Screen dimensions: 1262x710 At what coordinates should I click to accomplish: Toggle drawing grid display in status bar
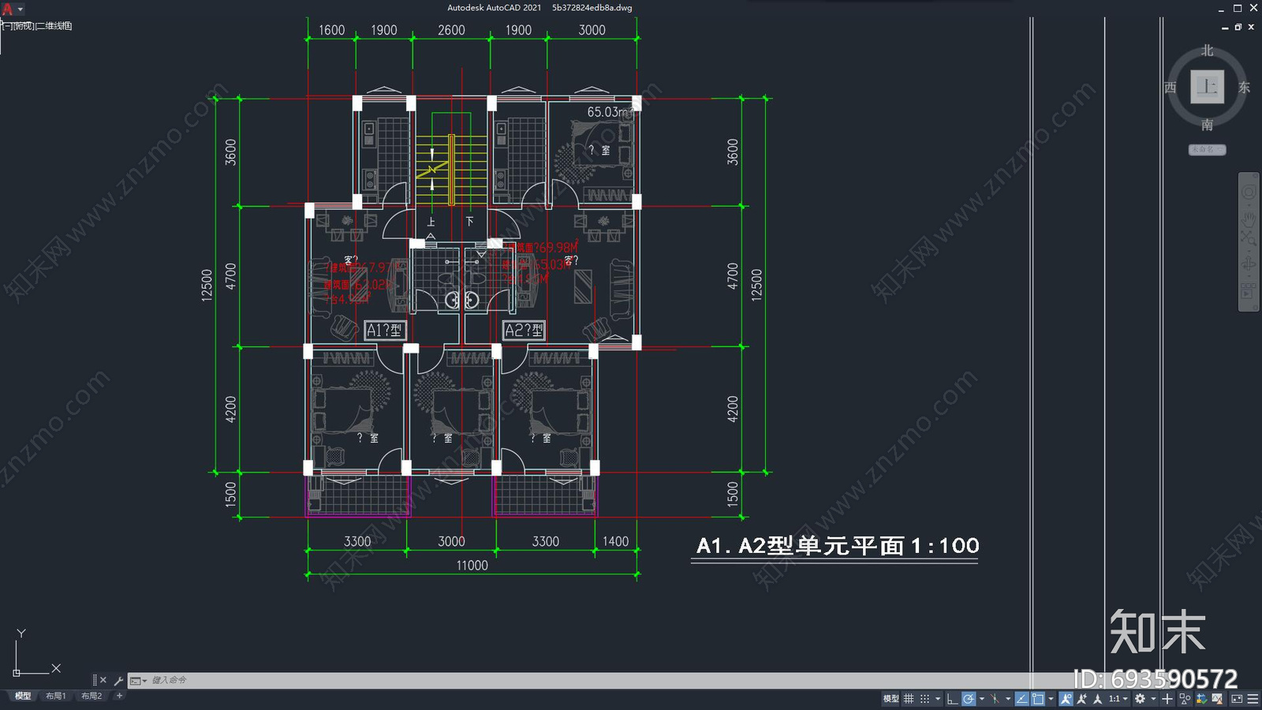coord(909,699)
